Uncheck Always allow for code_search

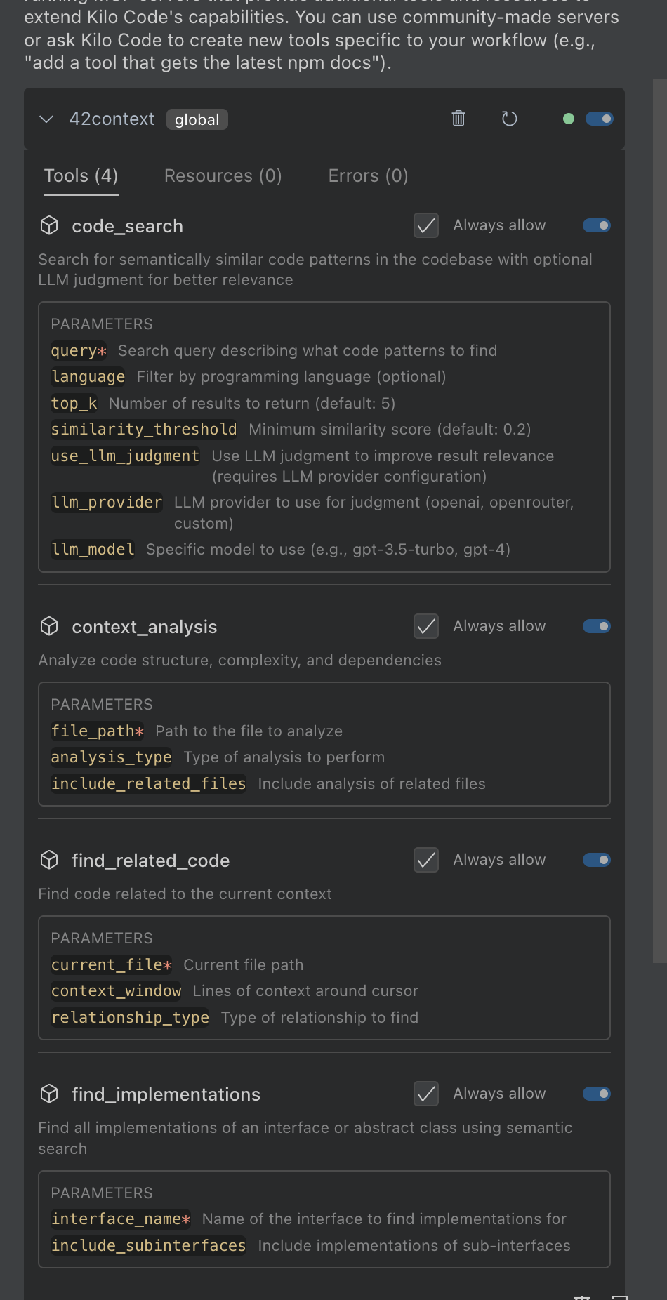[426, 225]
